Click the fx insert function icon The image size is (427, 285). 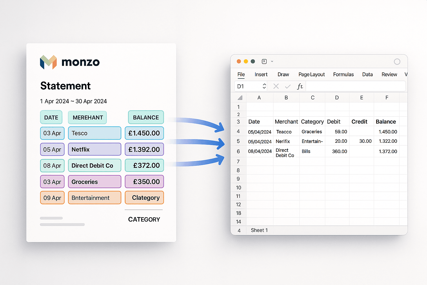click(300, 86)
